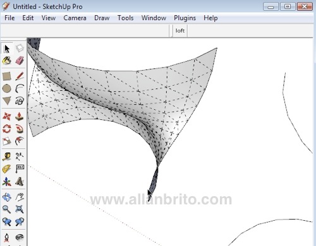
Task: Maximize the SketchUp Pro window
Action: [x=288, y=6]
